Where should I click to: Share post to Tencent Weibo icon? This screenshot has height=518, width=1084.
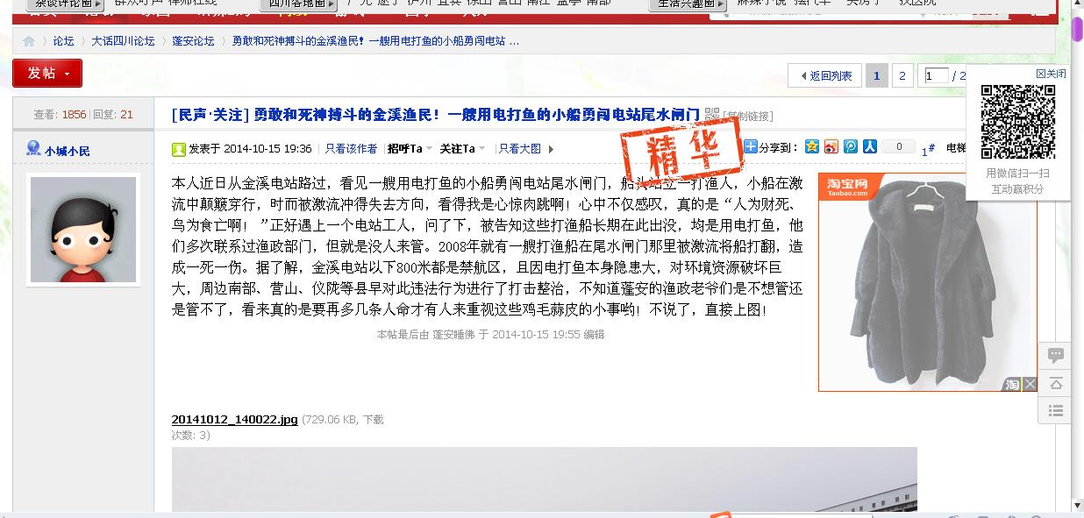850,146
